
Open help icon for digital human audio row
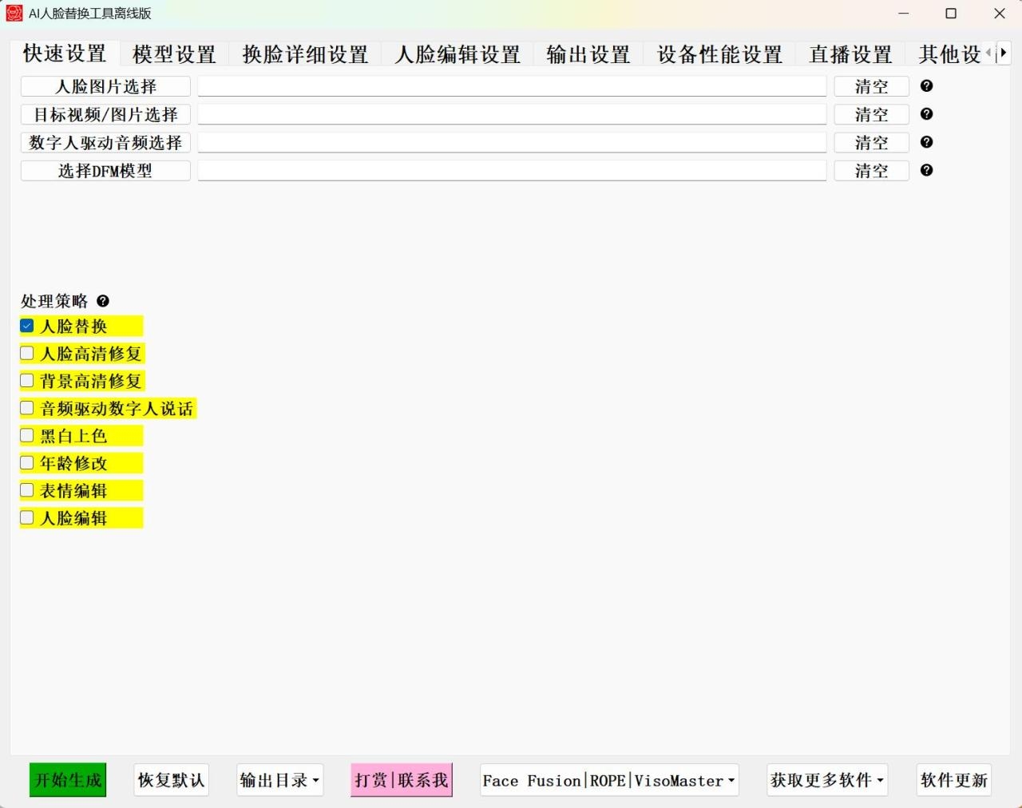[x=926, y=141]
